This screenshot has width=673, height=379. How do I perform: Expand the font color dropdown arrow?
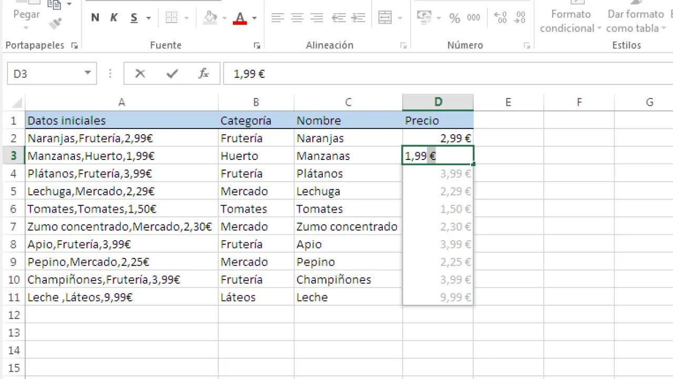[254, 18]
